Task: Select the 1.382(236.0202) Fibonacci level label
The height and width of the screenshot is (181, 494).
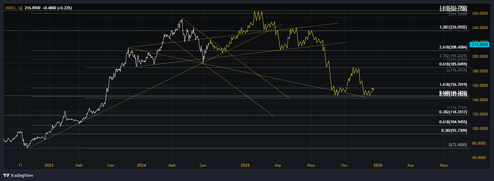Action: 453,28
